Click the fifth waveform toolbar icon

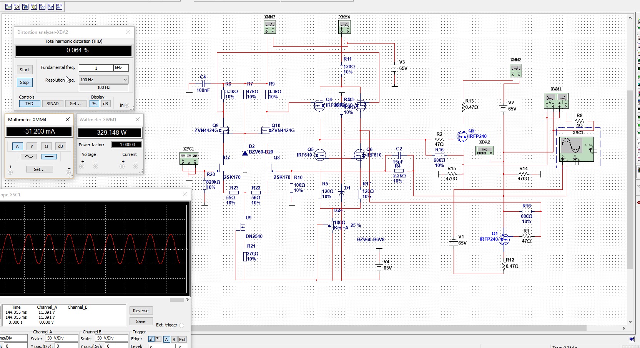[x=42, y=7]
